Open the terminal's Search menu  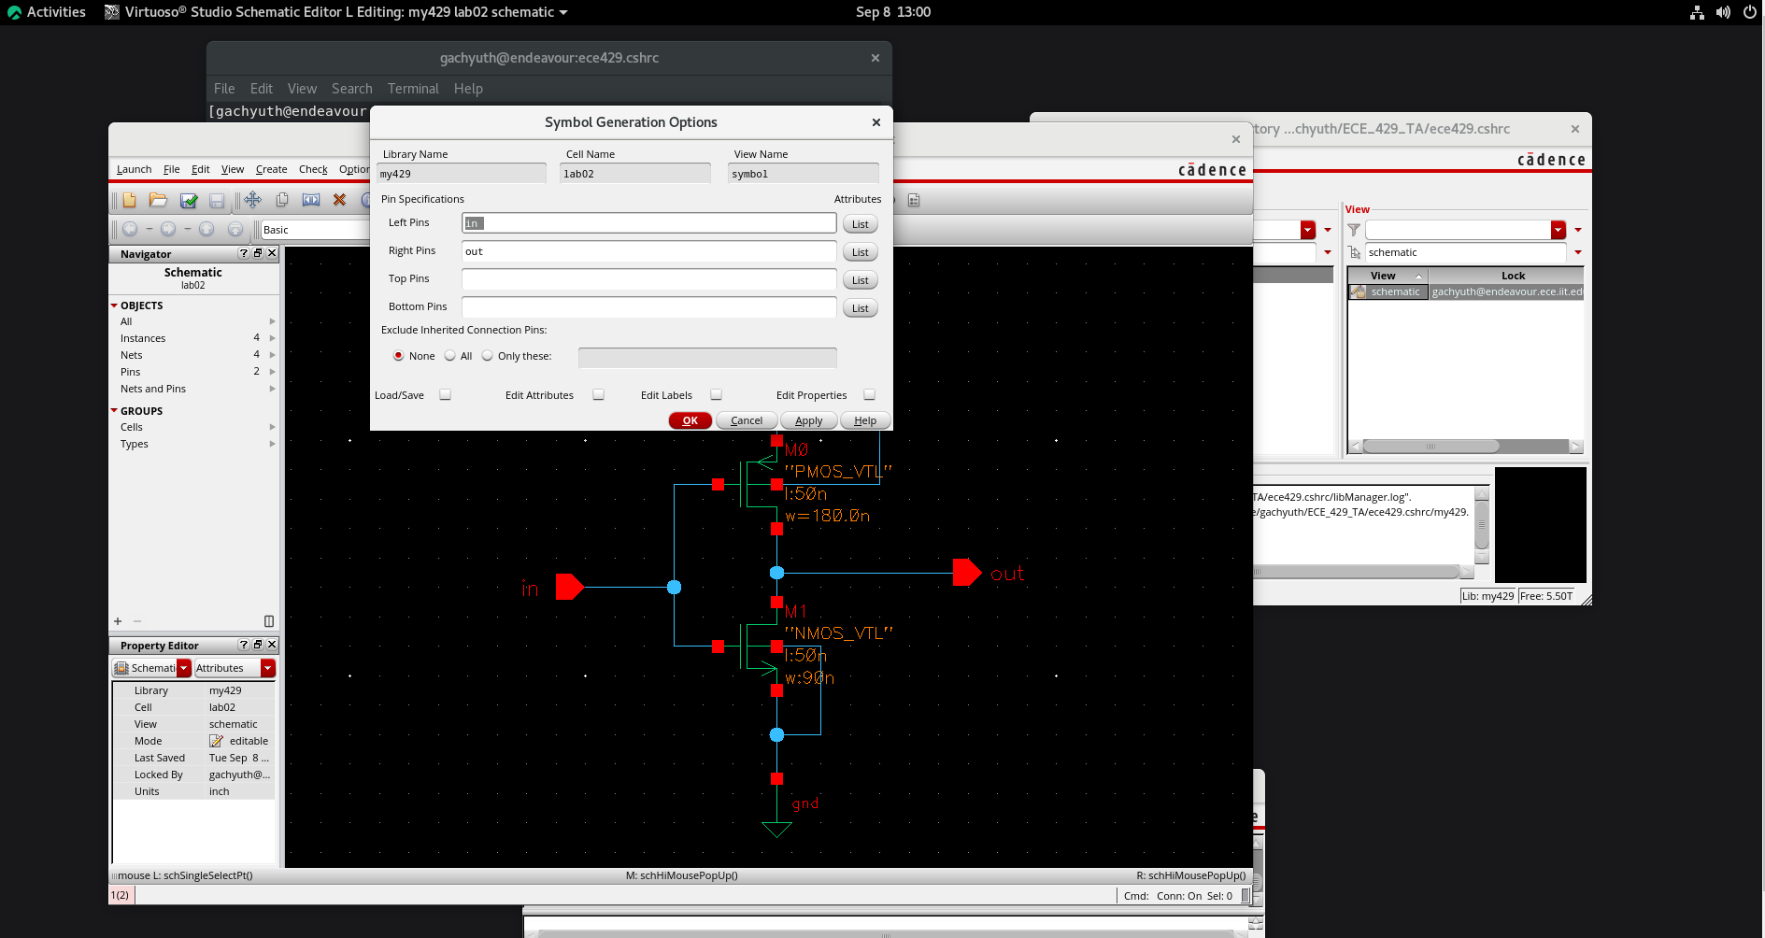pyautogui.click(x=351, y=89)
